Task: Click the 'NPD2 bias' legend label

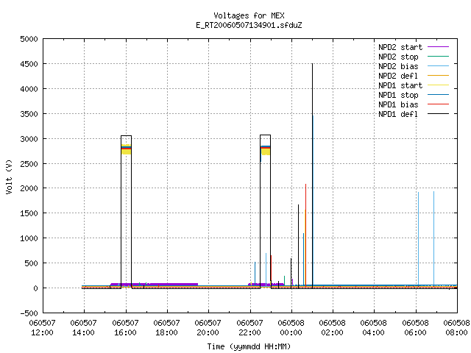Action: pos(398,66)
